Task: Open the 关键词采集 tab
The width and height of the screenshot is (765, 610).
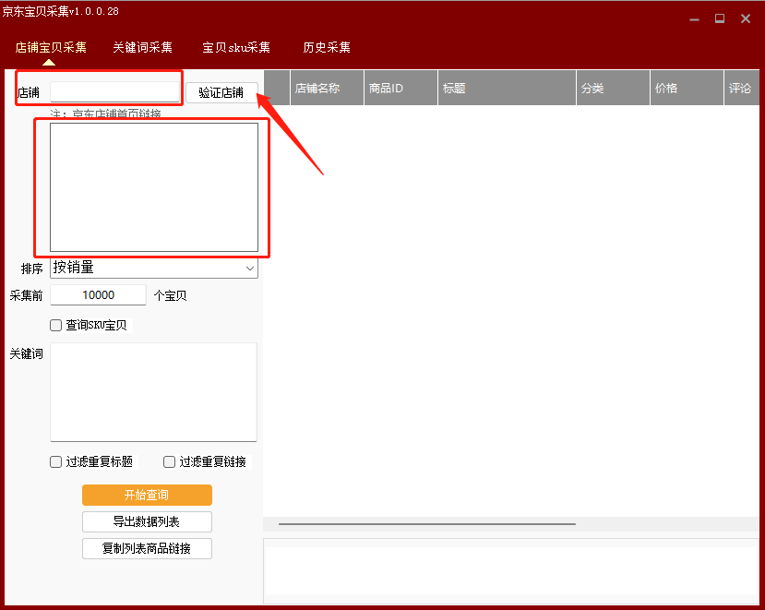Action: (142, 47)
